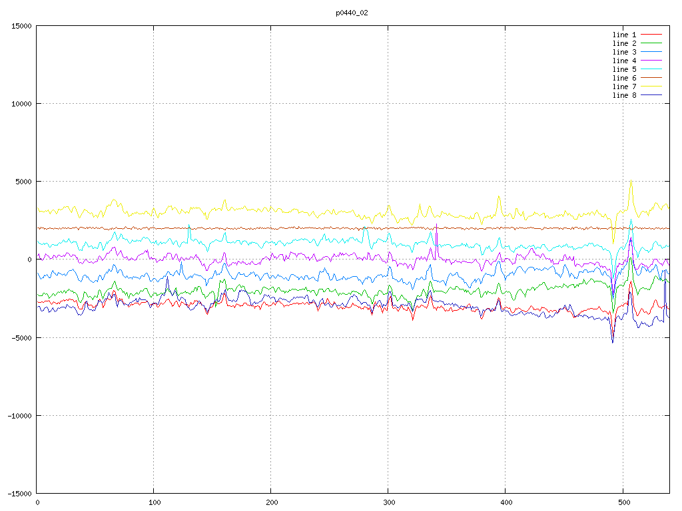Click the yellow curve's tallest peak near x=500
The width and height of the screenshot is (682, 511).
click(x=631, y=182)
